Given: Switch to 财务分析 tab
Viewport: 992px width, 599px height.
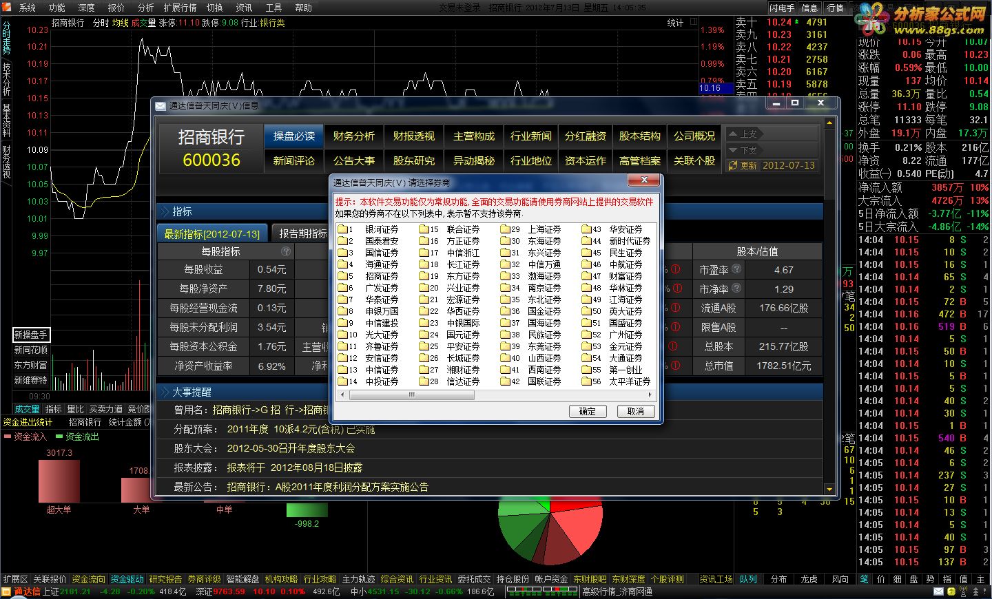Looking at the screenshot, I should [353, 136].
